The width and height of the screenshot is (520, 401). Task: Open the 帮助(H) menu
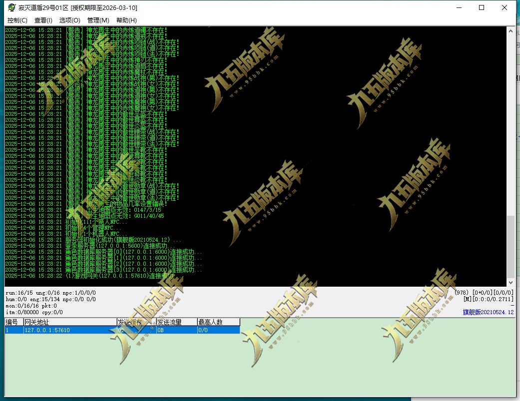coord(126,20)
